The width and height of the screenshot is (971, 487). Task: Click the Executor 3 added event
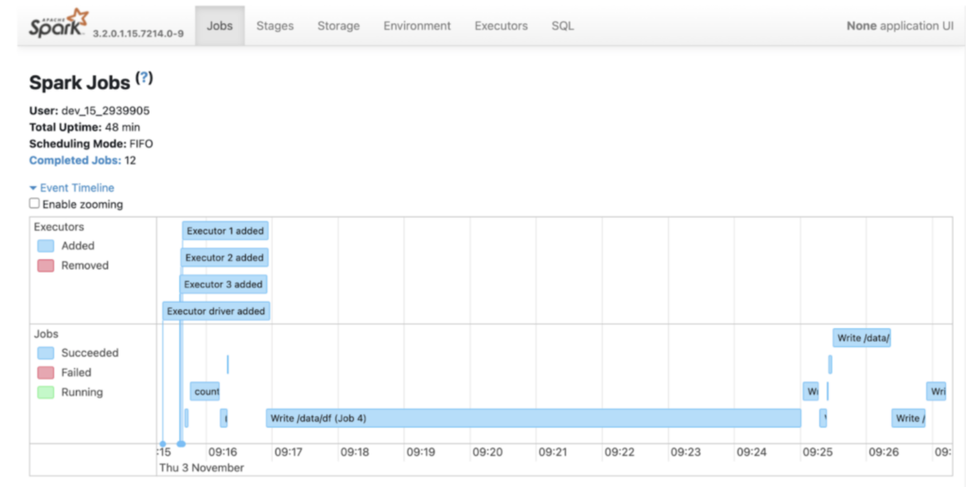pyautogui.click(x=223, y=284)
